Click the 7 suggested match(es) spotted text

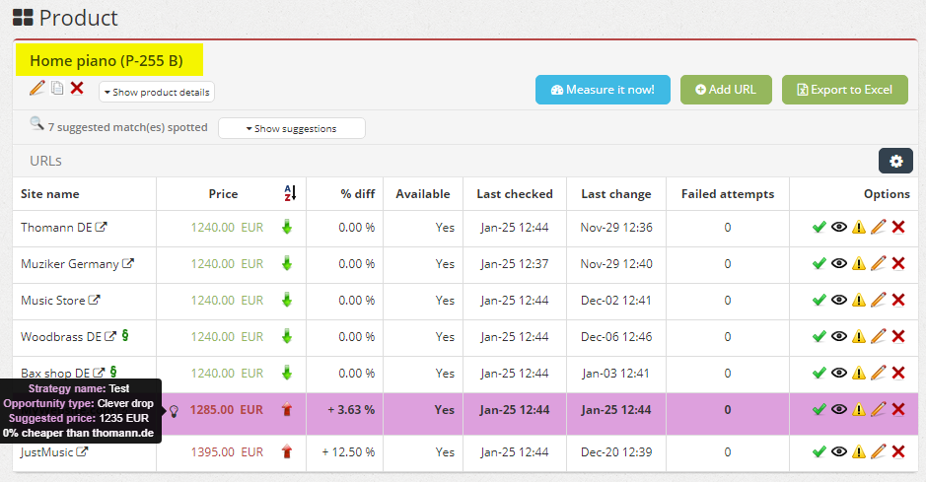click(127, 127)
